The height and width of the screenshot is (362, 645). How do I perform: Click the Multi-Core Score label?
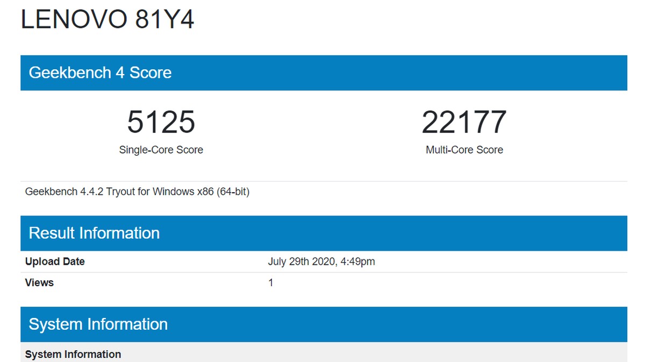tap(464, 150)
